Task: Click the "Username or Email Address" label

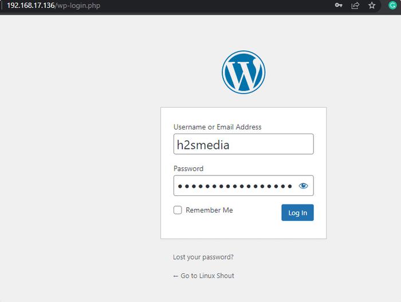Action: [x=217, y=127]
